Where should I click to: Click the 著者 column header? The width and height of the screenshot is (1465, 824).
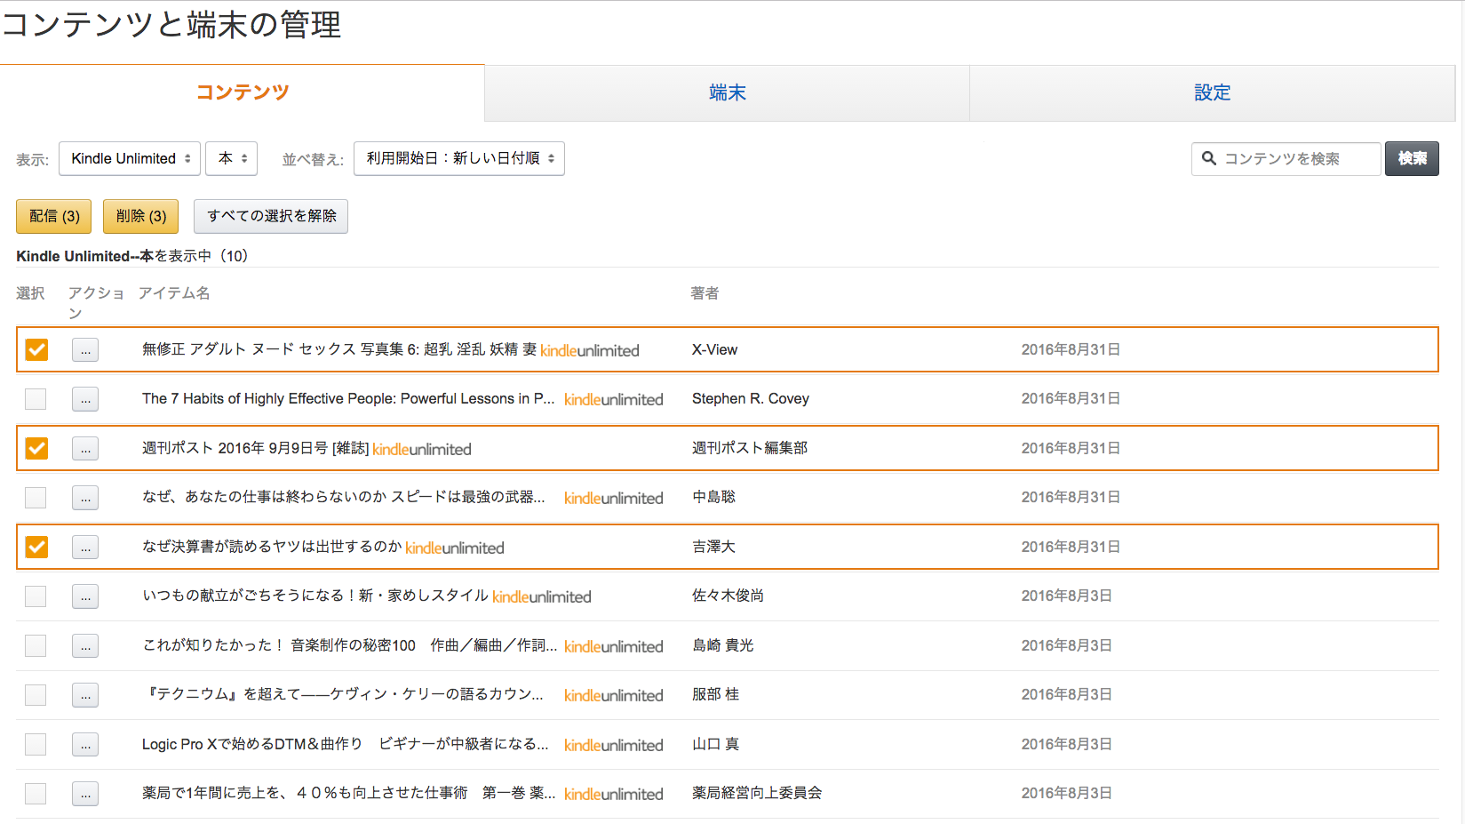pos(705,293)
